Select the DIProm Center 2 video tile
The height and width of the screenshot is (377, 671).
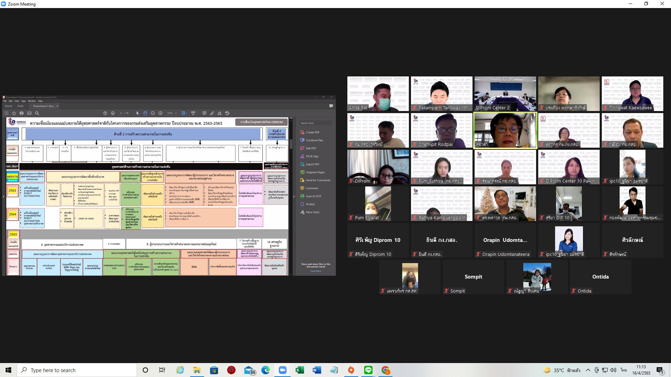(505, 94)
